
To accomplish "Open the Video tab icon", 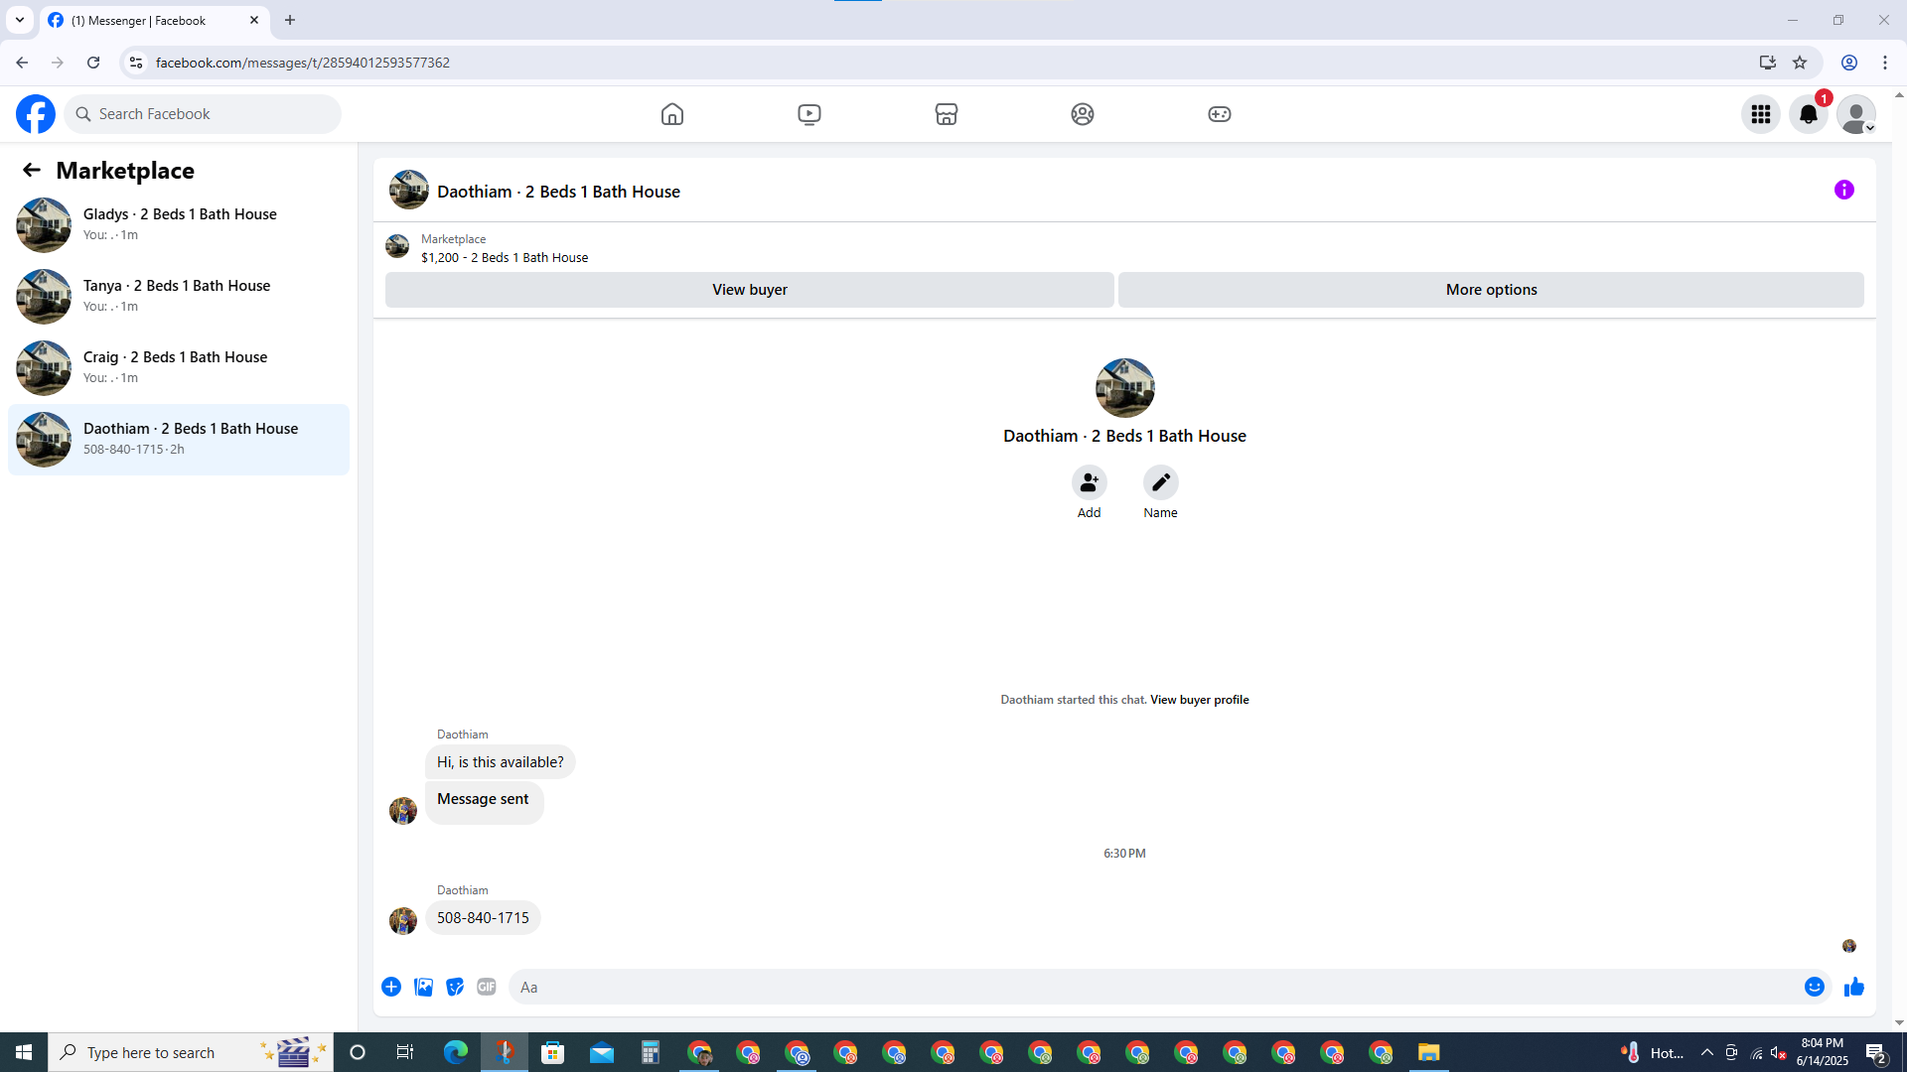I will pyautogui.click(x=809, y=114).
